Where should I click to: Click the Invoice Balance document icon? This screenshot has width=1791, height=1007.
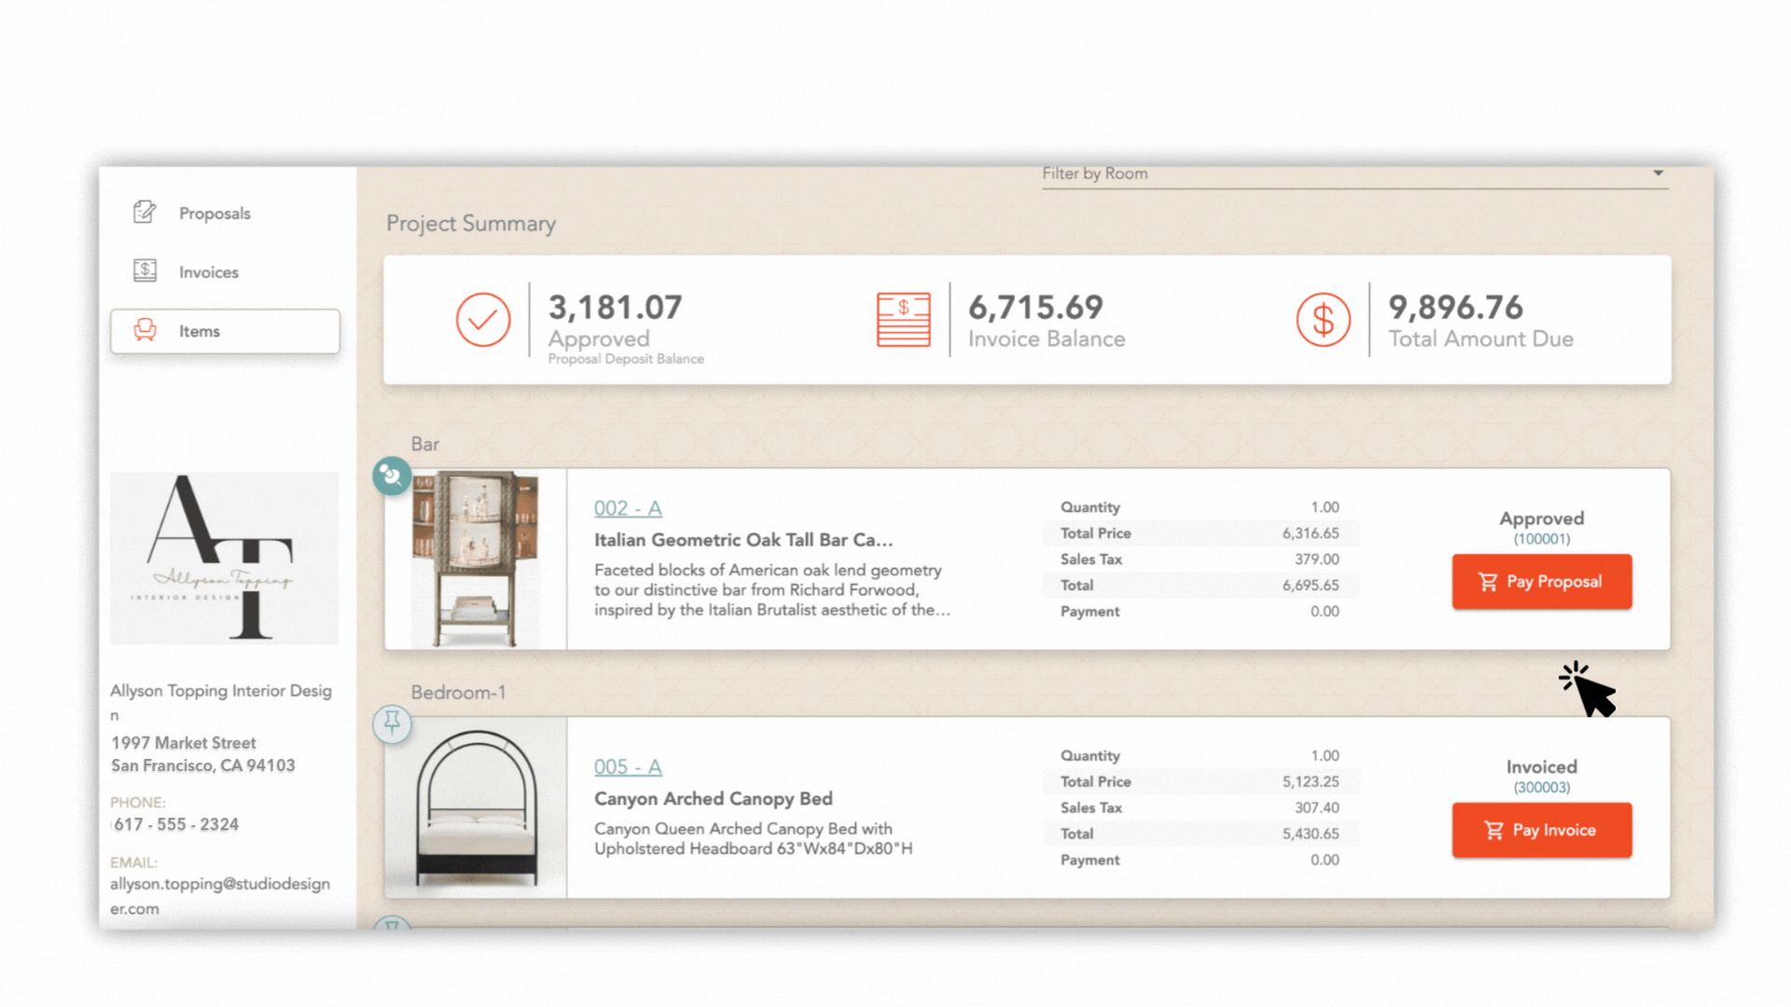(903, 320)
